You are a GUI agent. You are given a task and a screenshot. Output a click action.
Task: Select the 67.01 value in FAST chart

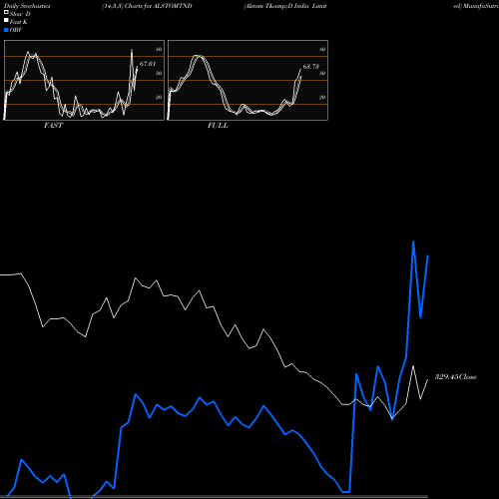[148, 64]
